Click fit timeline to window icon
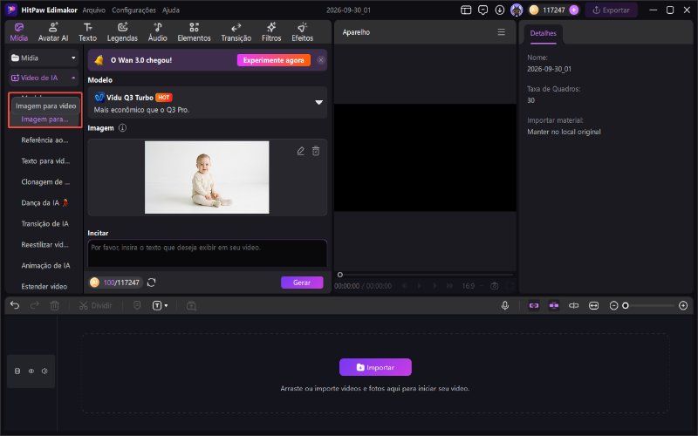The image size is (698, 436). click(594, 306)
